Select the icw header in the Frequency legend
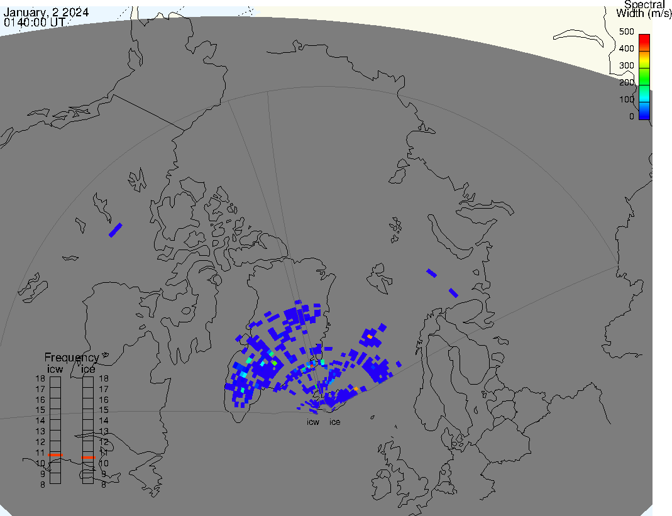The width and height of the screenshot is (672, 516). coord(55,369)
